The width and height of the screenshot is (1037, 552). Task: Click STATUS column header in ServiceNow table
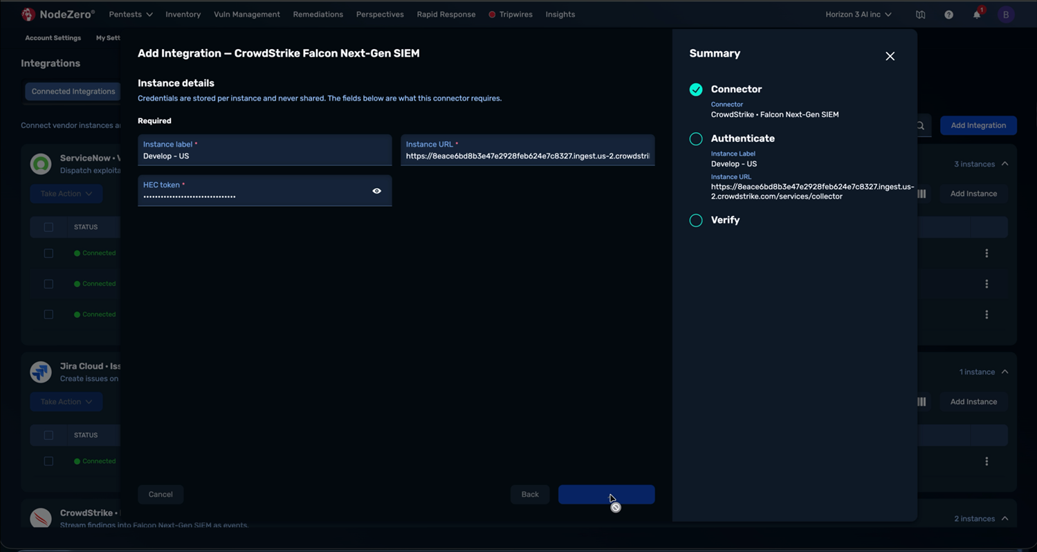86,227
